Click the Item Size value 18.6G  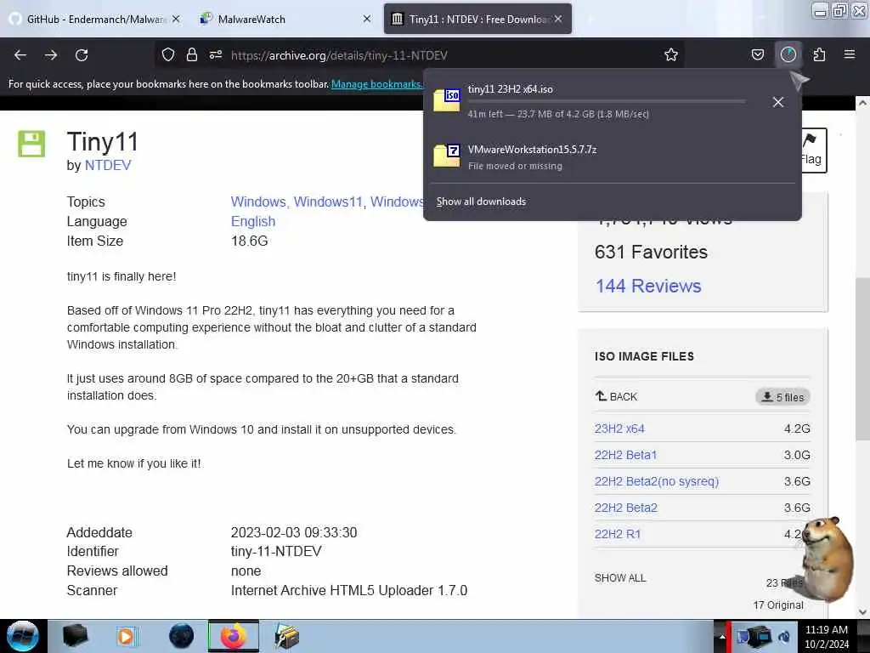(x=249, y=241)
